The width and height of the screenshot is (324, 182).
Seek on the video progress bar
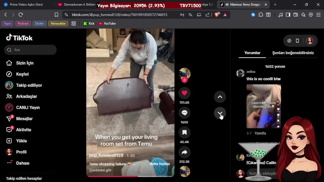click(130, 176)
